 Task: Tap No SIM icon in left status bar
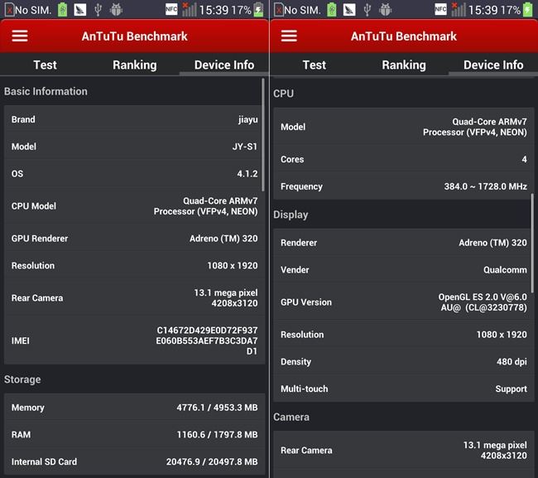(x=10, y=10)
